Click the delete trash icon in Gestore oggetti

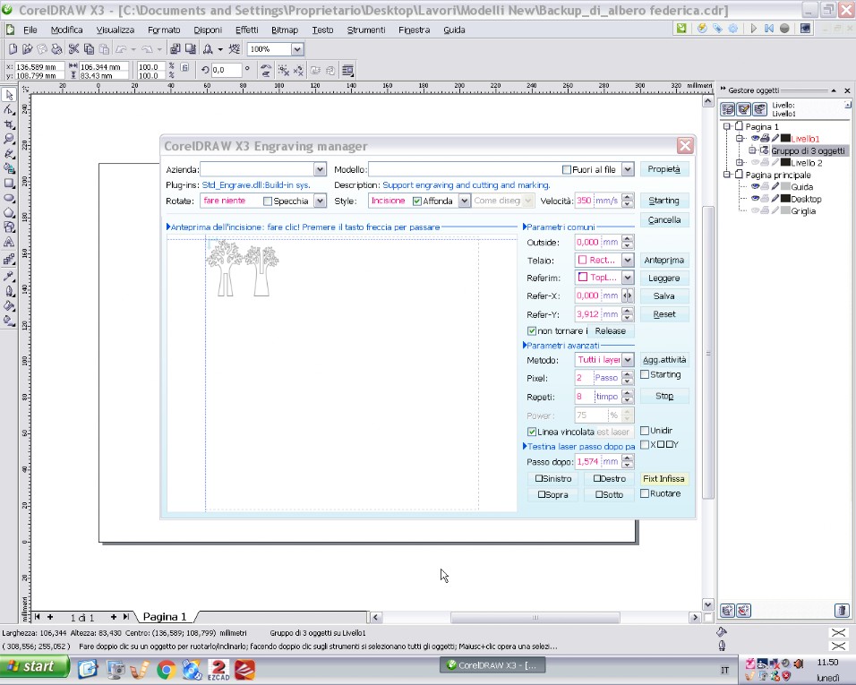click(x=842, y=610)
